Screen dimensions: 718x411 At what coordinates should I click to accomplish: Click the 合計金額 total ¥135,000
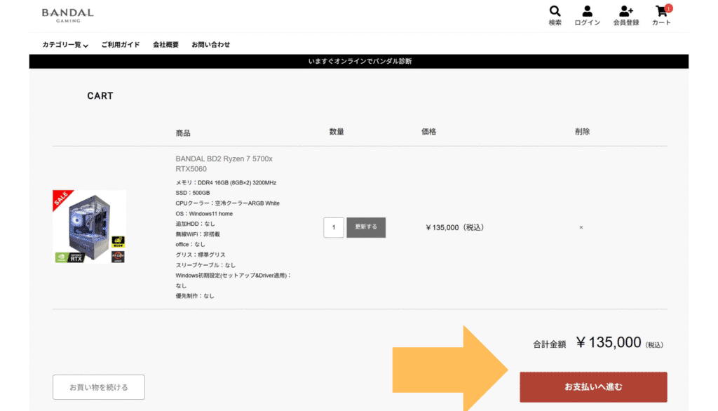pyautogui.click(x=598, y=343)
